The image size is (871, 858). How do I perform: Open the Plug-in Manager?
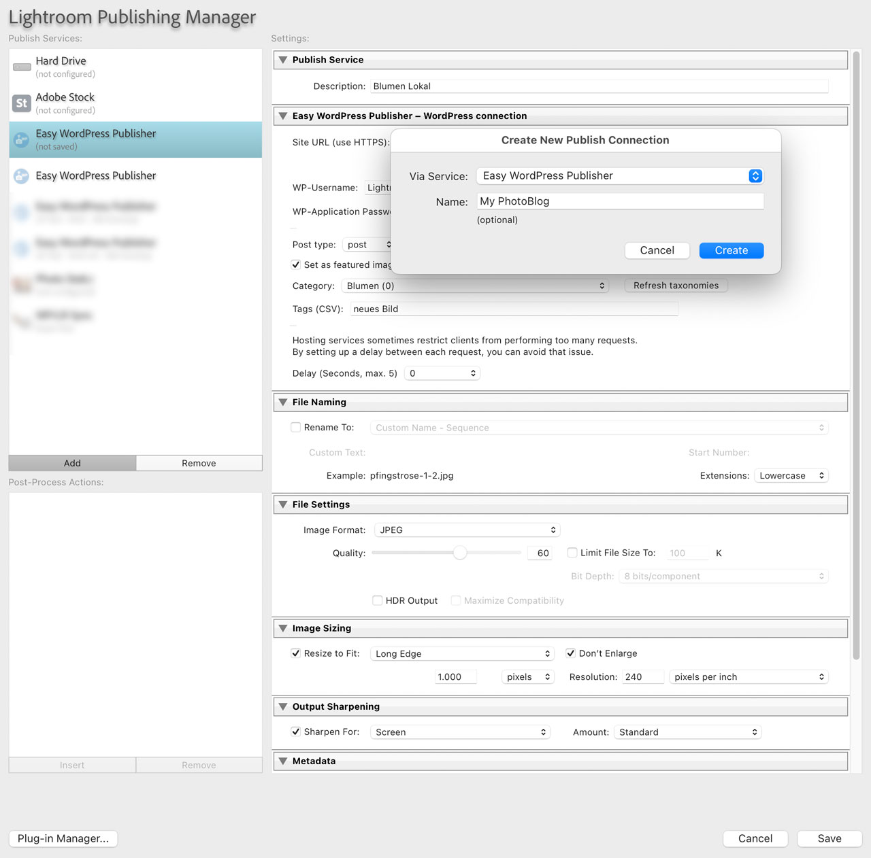tap(63, 839)
